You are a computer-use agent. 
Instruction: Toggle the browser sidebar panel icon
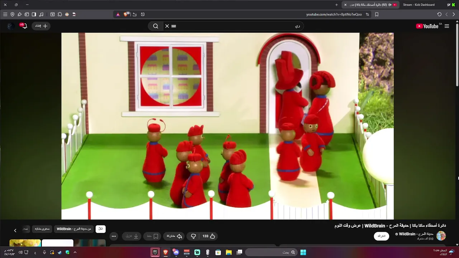pos(34,14)
